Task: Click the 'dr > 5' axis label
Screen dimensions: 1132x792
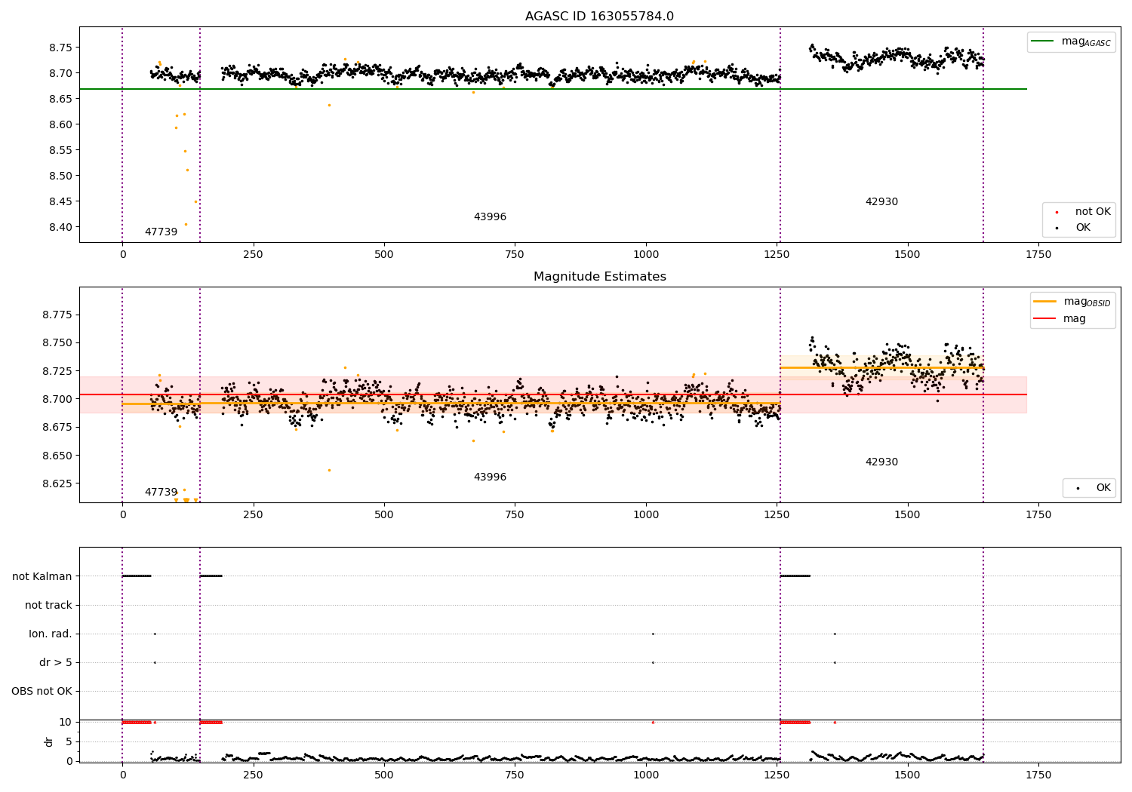Action: click(x=56, y=662)
